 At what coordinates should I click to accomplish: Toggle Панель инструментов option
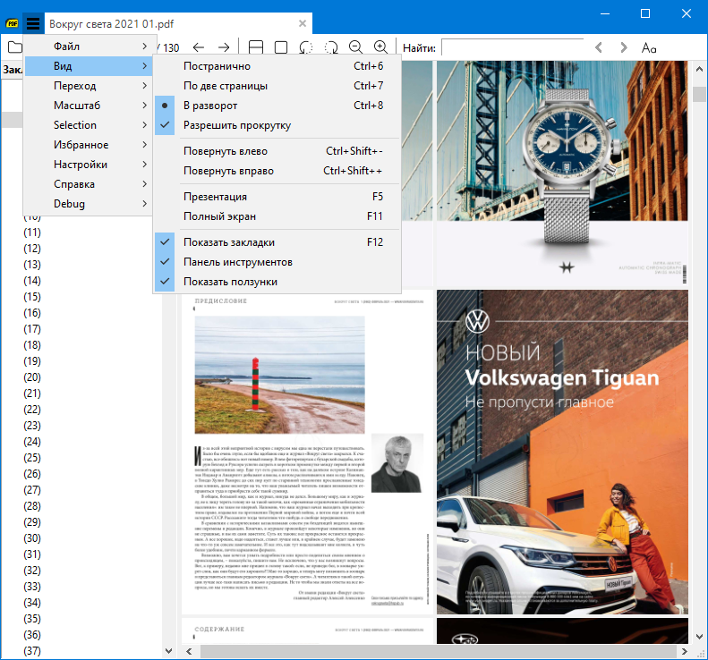coord(277,262)
